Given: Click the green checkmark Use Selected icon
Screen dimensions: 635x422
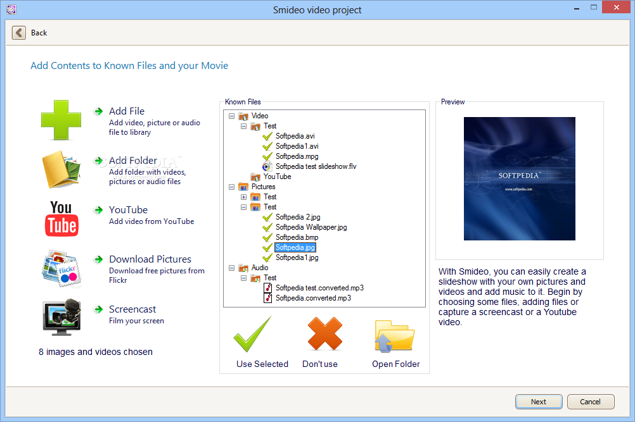Looking at the screenshot, I should 252,334.
